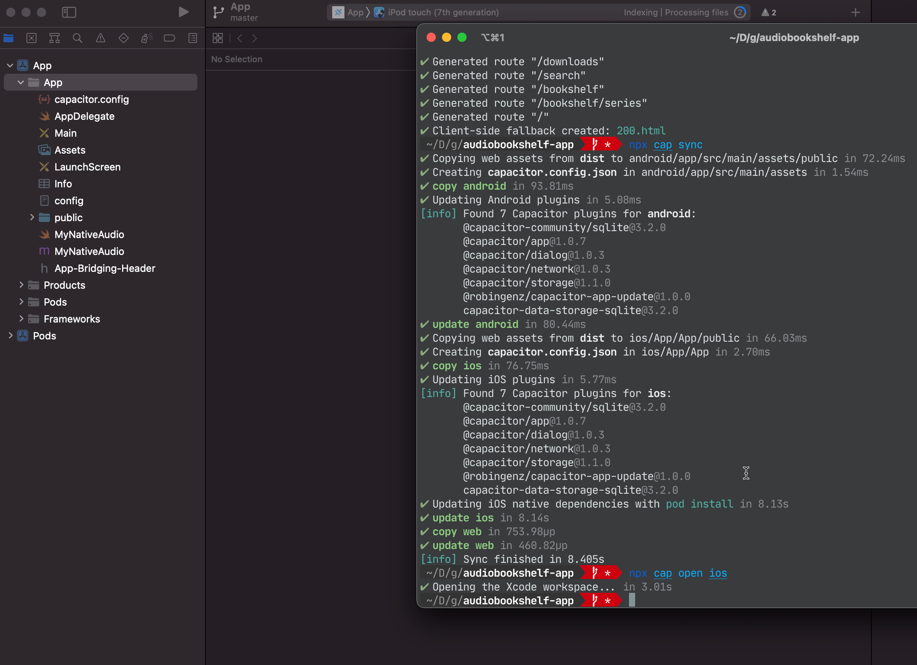
Task: Show the Breakpoint navigator
Action: point(169,38)
